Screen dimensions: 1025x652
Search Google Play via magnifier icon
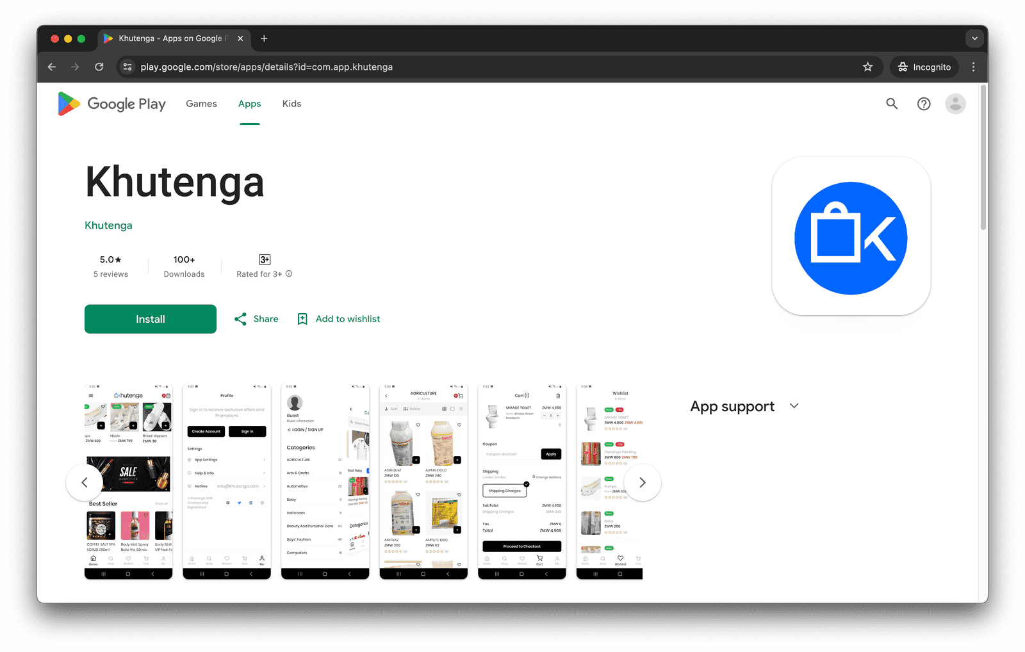[892, 103]
